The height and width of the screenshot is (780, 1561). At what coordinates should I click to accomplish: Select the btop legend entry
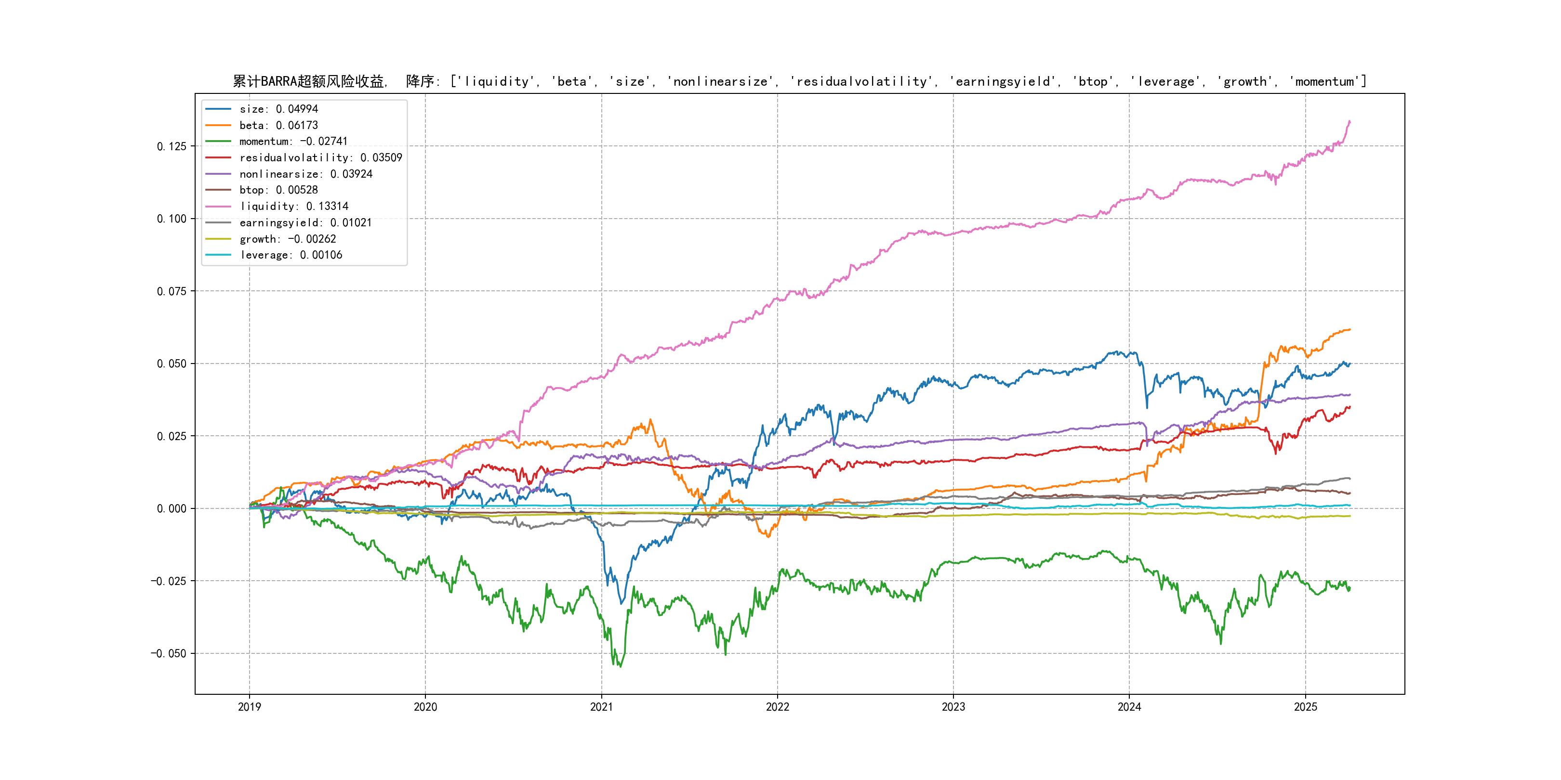[278, 190]
